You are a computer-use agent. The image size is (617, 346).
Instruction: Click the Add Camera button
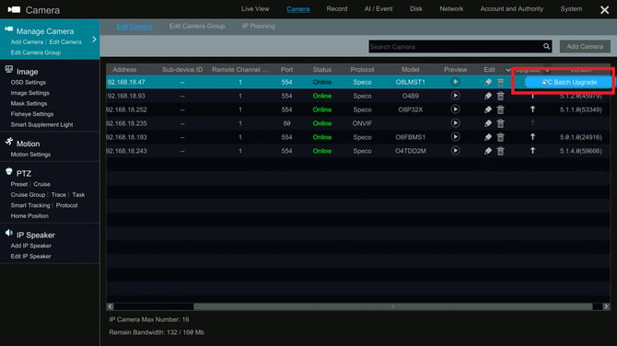pyautogui.click(x=585, y=46)
